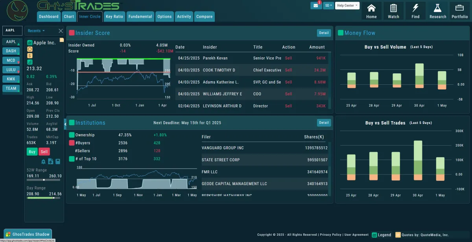
Task: Click the red Sell button
Action: click(44, 152)
